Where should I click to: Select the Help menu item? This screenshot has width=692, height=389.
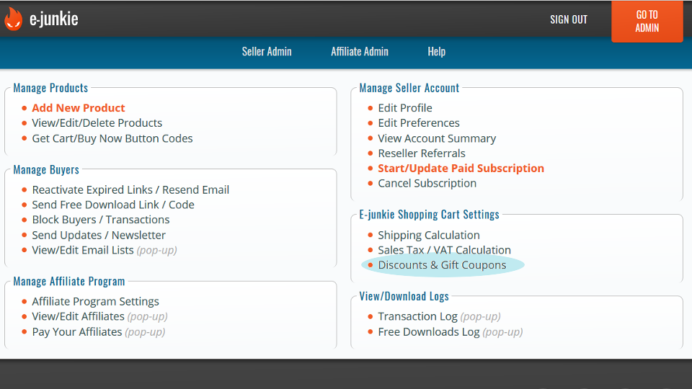click(436, 52)
